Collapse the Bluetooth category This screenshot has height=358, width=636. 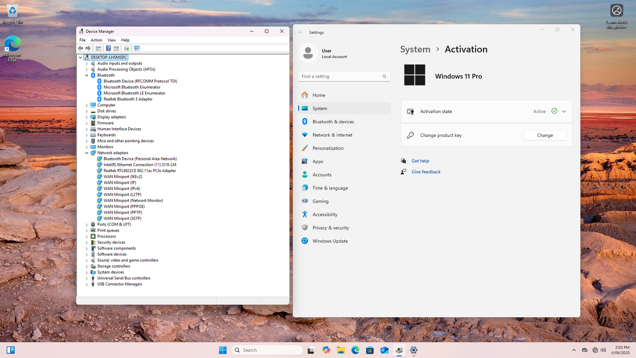[87, 75]
